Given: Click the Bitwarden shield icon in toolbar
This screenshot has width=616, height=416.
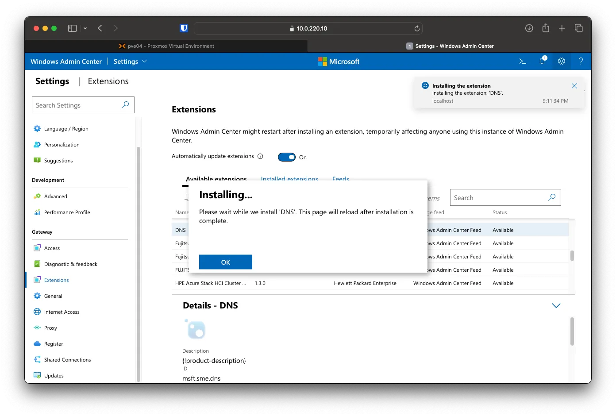Looking at the screenshot, I should click(184, 28).
